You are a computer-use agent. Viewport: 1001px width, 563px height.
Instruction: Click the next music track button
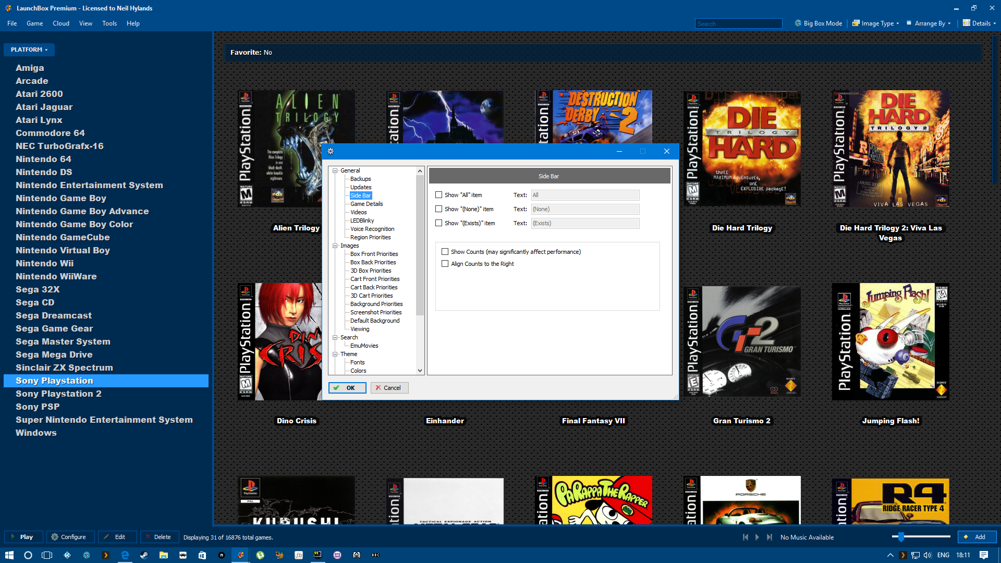point(770,537)
